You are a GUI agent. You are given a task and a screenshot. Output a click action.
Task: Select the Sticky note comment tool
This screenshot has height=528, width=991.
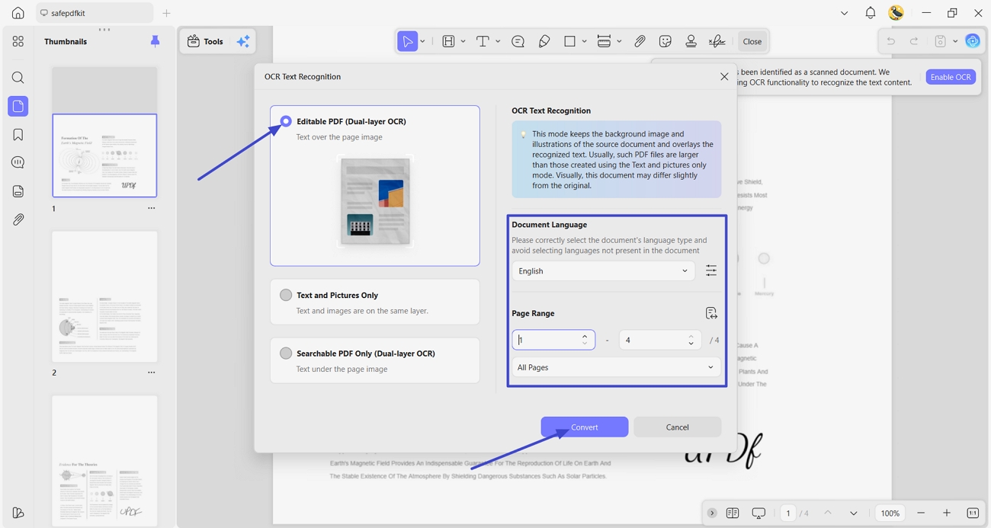coord(518,41)
